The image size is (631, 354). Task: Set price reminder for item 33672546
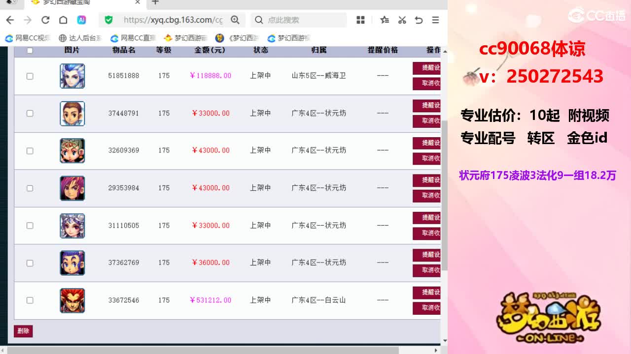pos(426,292)
